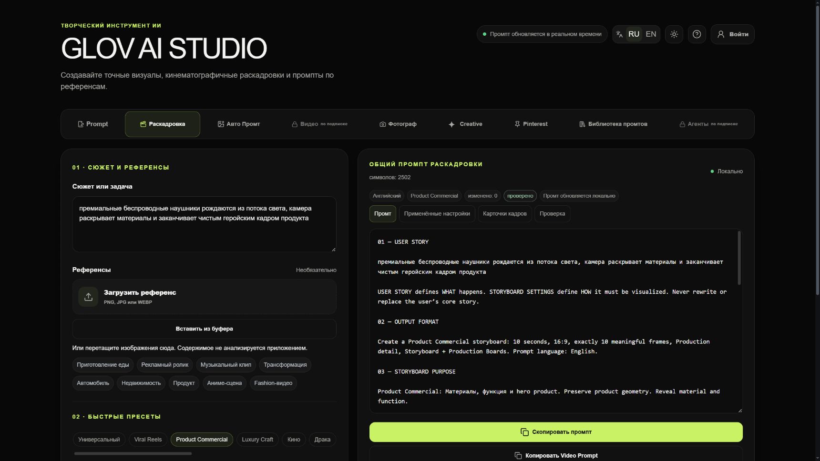Choose the Рекламный ролик chip
Screen dimensions: 820x461
pos(165,365)
